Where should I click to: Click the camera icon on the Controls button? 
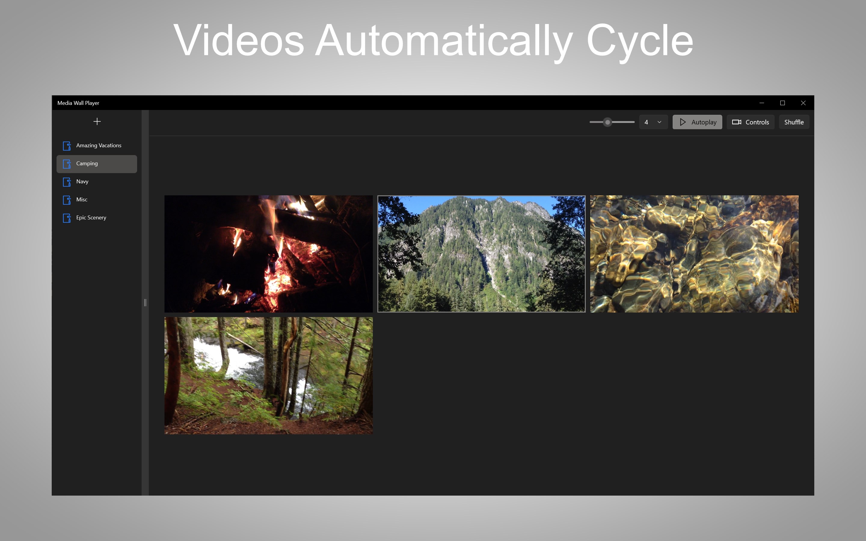coord(736,122)
